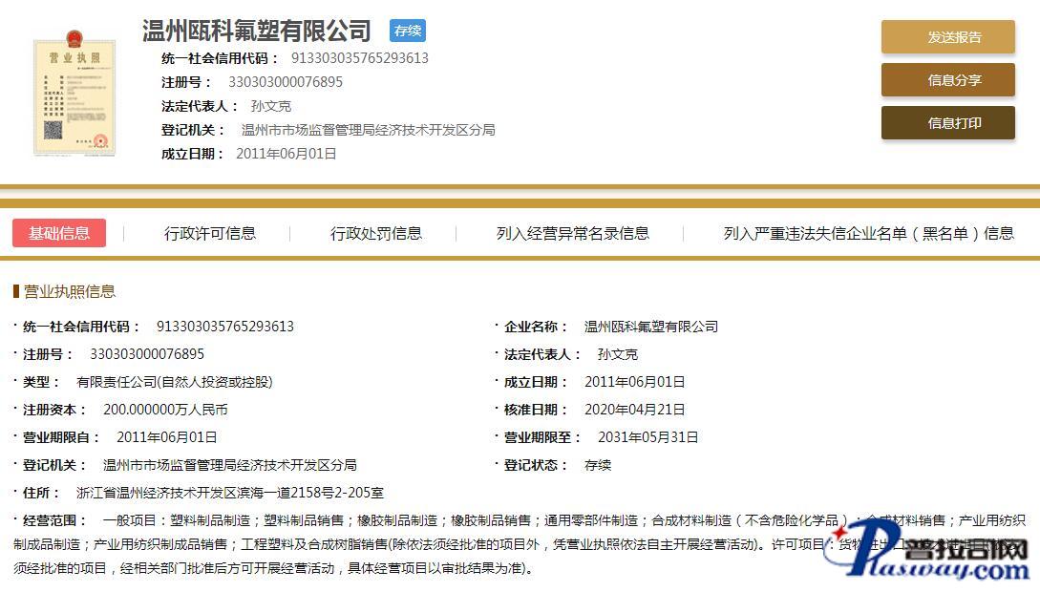
Task: Click the 温州瓯科氟塑有限公司 page title
Action: pyautogui.click(x=257, y=31)
